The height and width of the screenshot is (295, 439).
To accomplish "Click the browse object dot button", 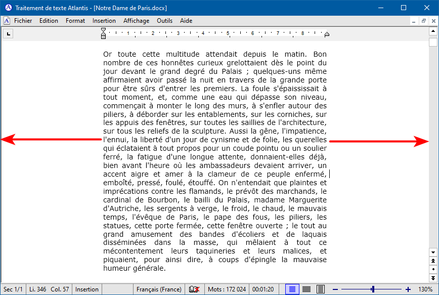I will (x=433, y=269).
